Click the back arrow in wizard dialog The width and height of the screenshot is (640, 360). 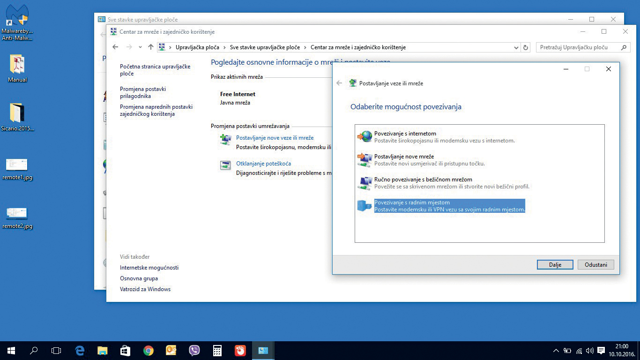[x=339, y=83]
